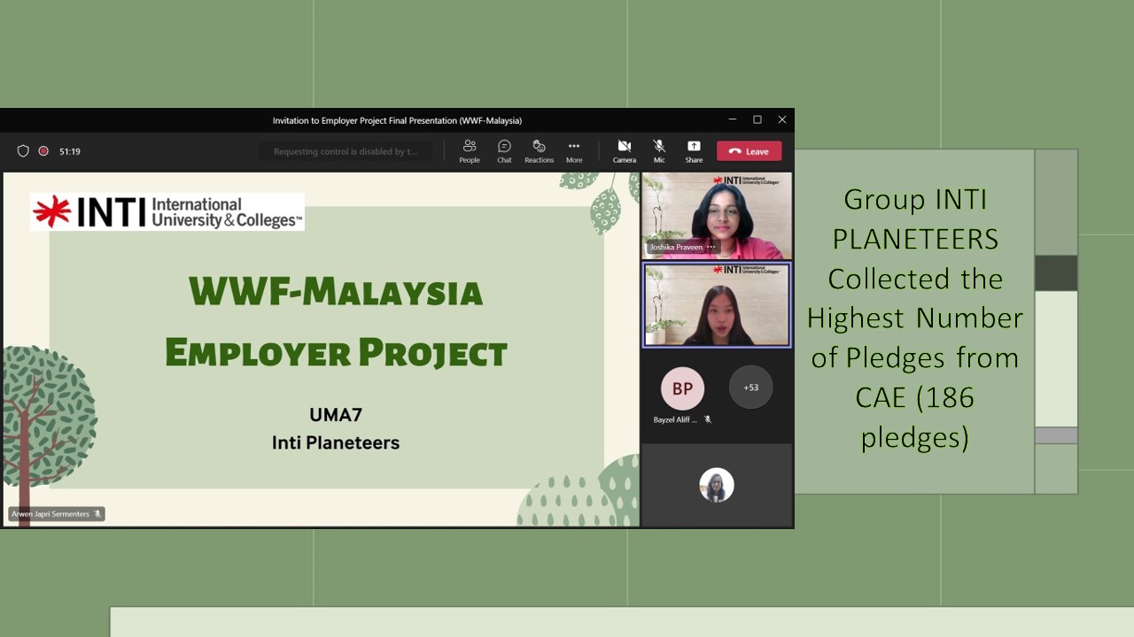Click the requesting control disabled field
This screenshot has width=1134, height=637.
(x=346, y=151)
